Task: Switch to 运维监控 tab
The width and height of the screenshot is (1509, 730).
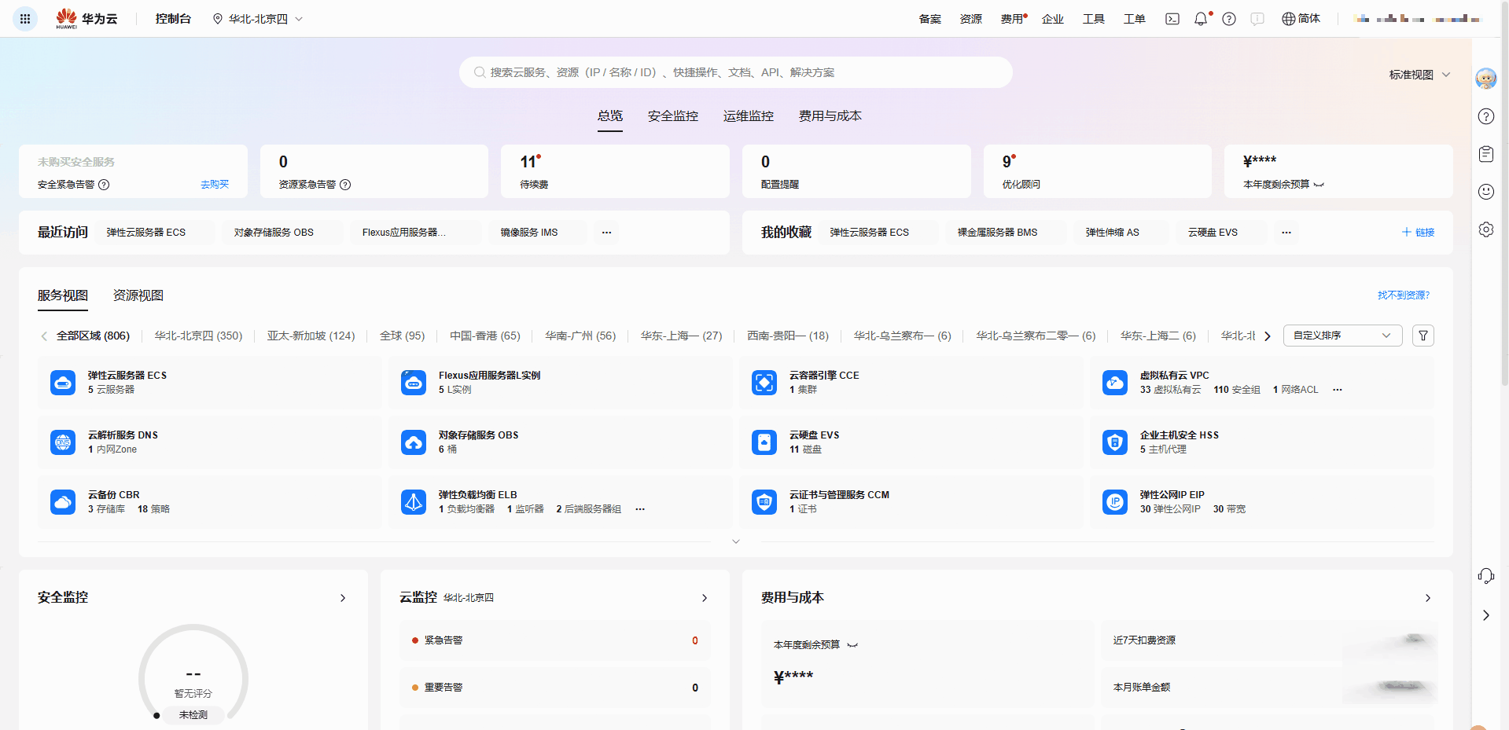Action: (x=749, y=116)
